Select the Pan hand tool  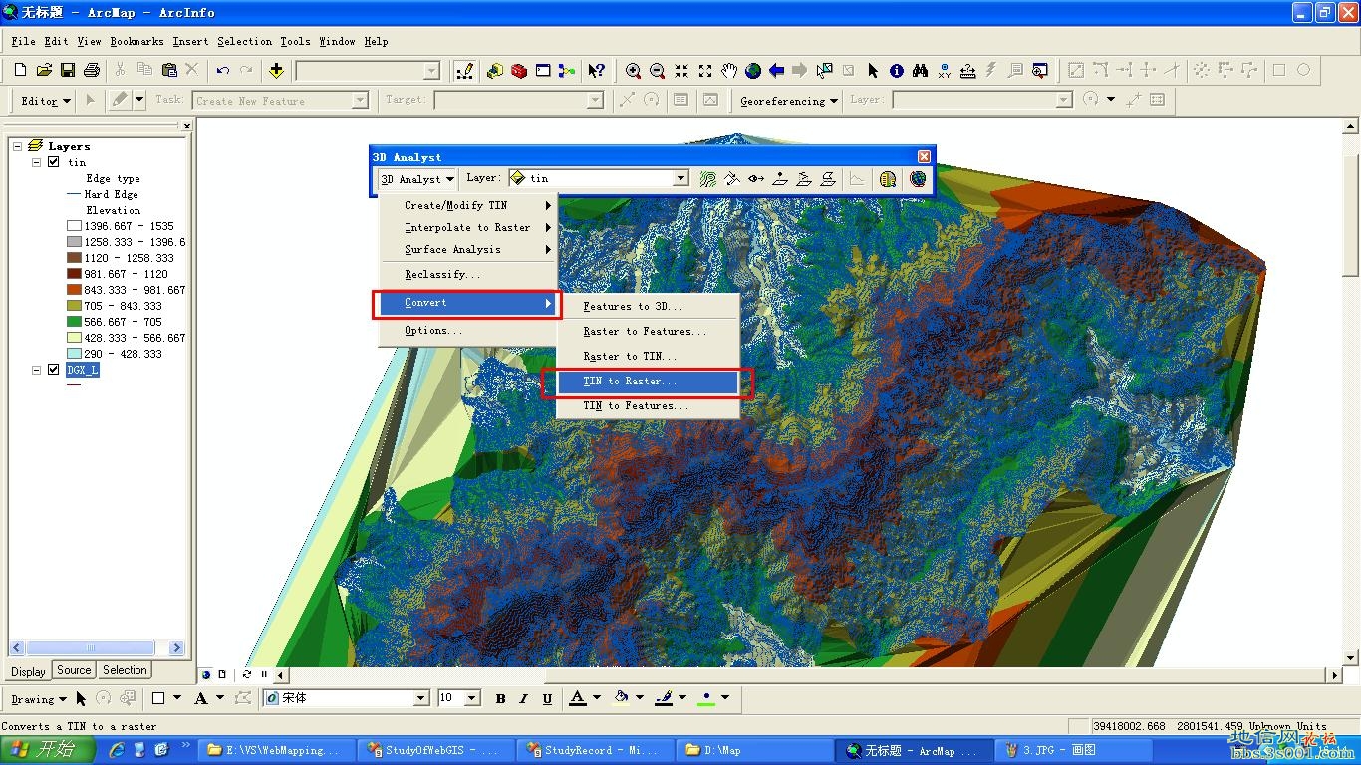[x=729, y=70]
